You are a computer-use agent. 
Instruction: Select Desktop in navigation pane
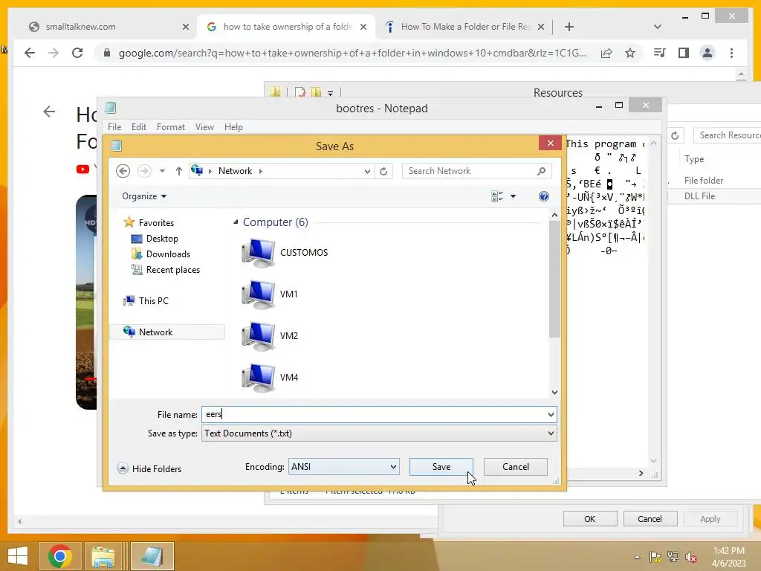[155, 239]
